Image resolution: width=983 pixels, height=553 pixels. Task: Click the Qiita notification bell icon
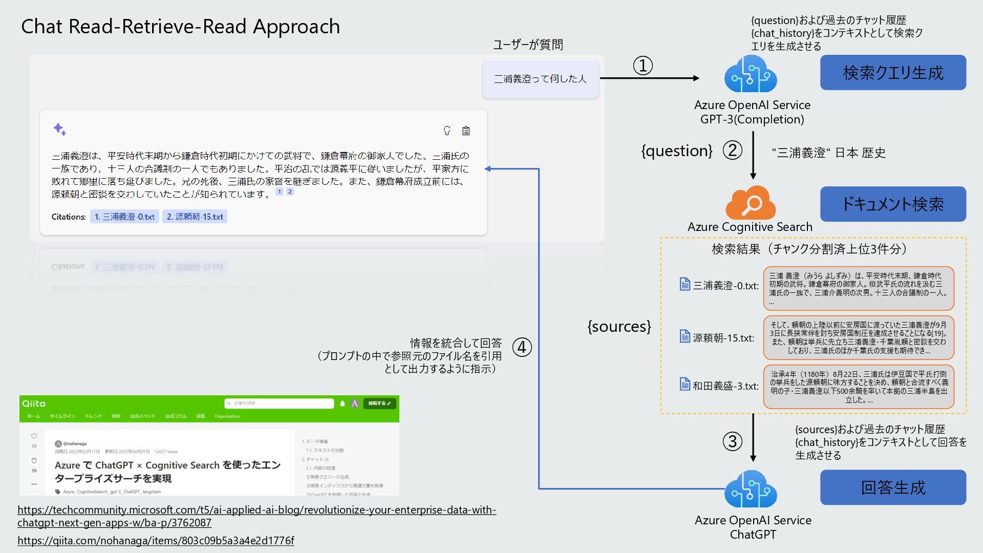343,403
